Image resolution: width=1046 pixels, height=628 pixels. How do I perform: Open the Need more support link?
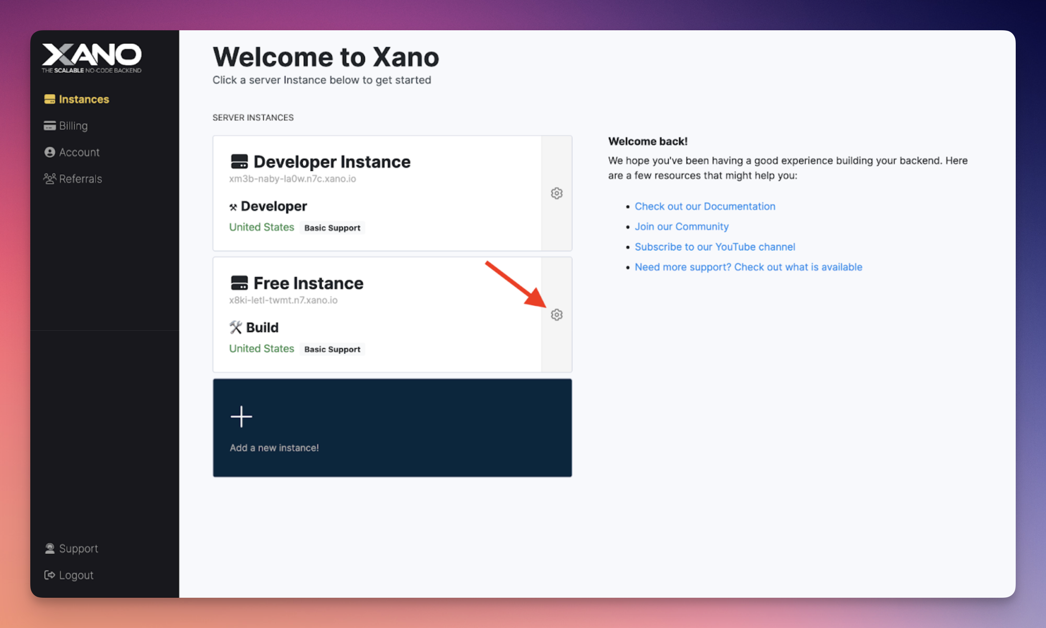pos(748,267)
